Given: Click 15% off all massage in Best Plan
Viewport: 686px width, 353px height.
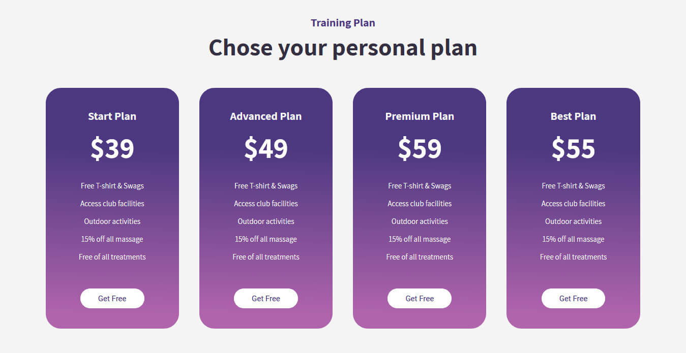Looking at the screenshot, I should click(x=573, y=239).
